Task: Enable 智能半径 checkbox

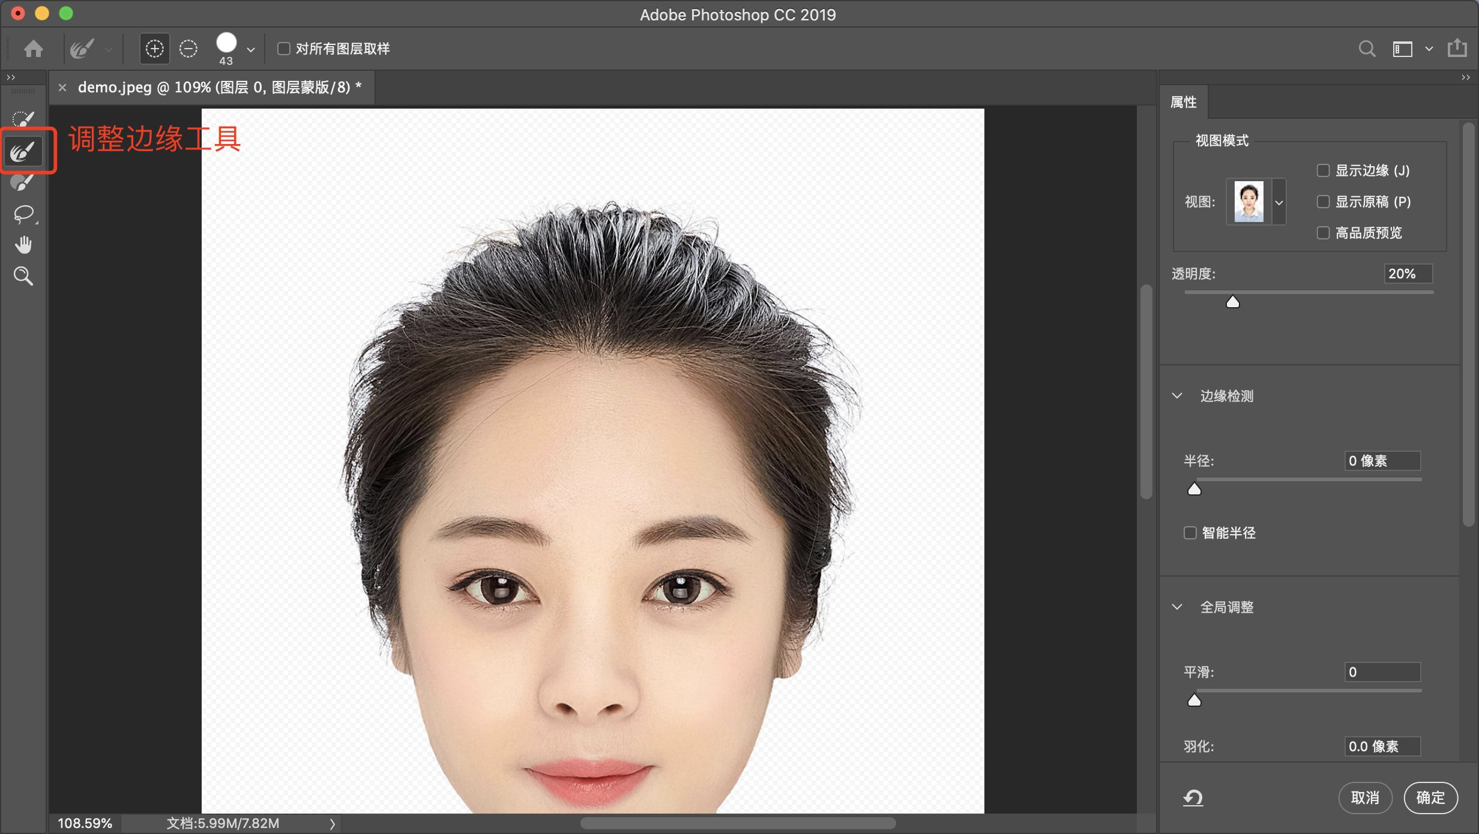Action: [1190, 533]
